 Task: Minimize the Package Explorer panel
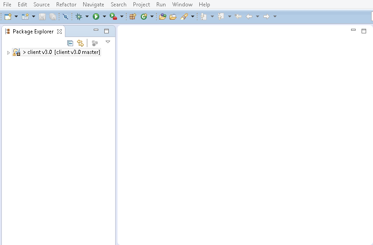pos(96,30)
